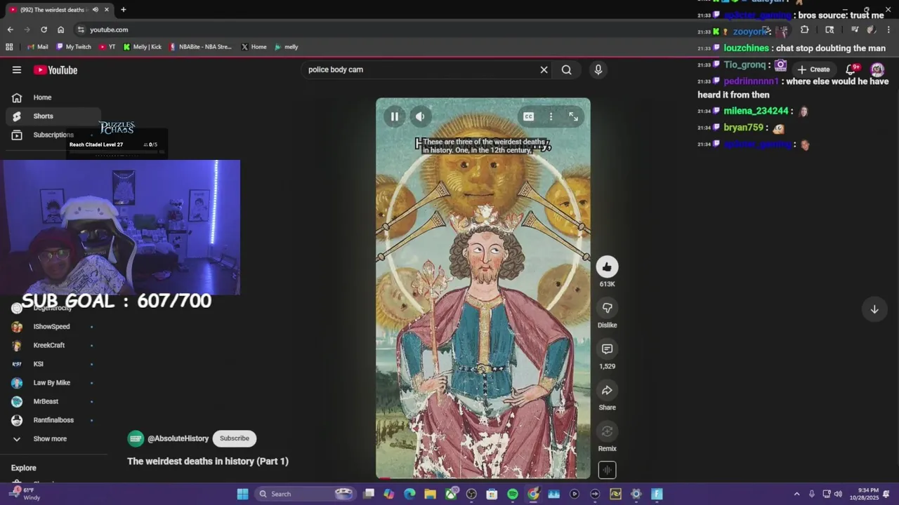
Task: Open YouTube notifications bell
Action: 851,69
